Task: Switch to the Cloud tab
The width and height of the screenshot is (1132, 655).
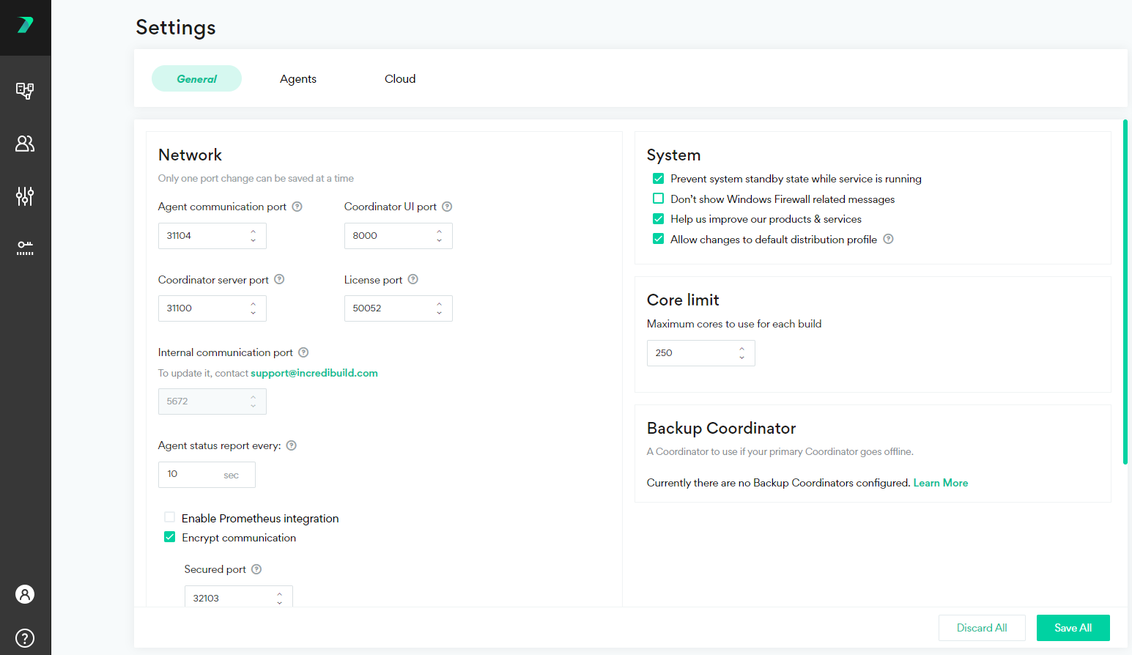Action: tap(400, 79)
